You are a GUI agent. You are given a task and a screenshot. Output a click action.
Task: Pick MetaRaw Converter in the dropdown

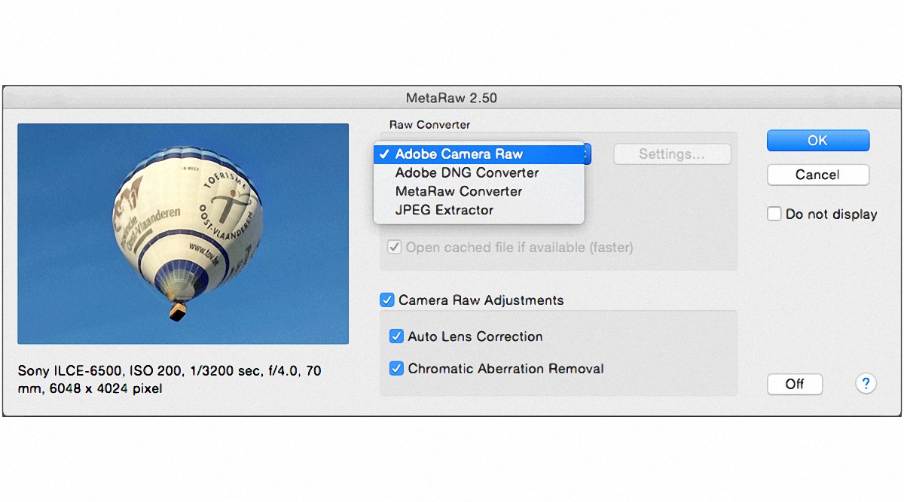pos(458,192)
